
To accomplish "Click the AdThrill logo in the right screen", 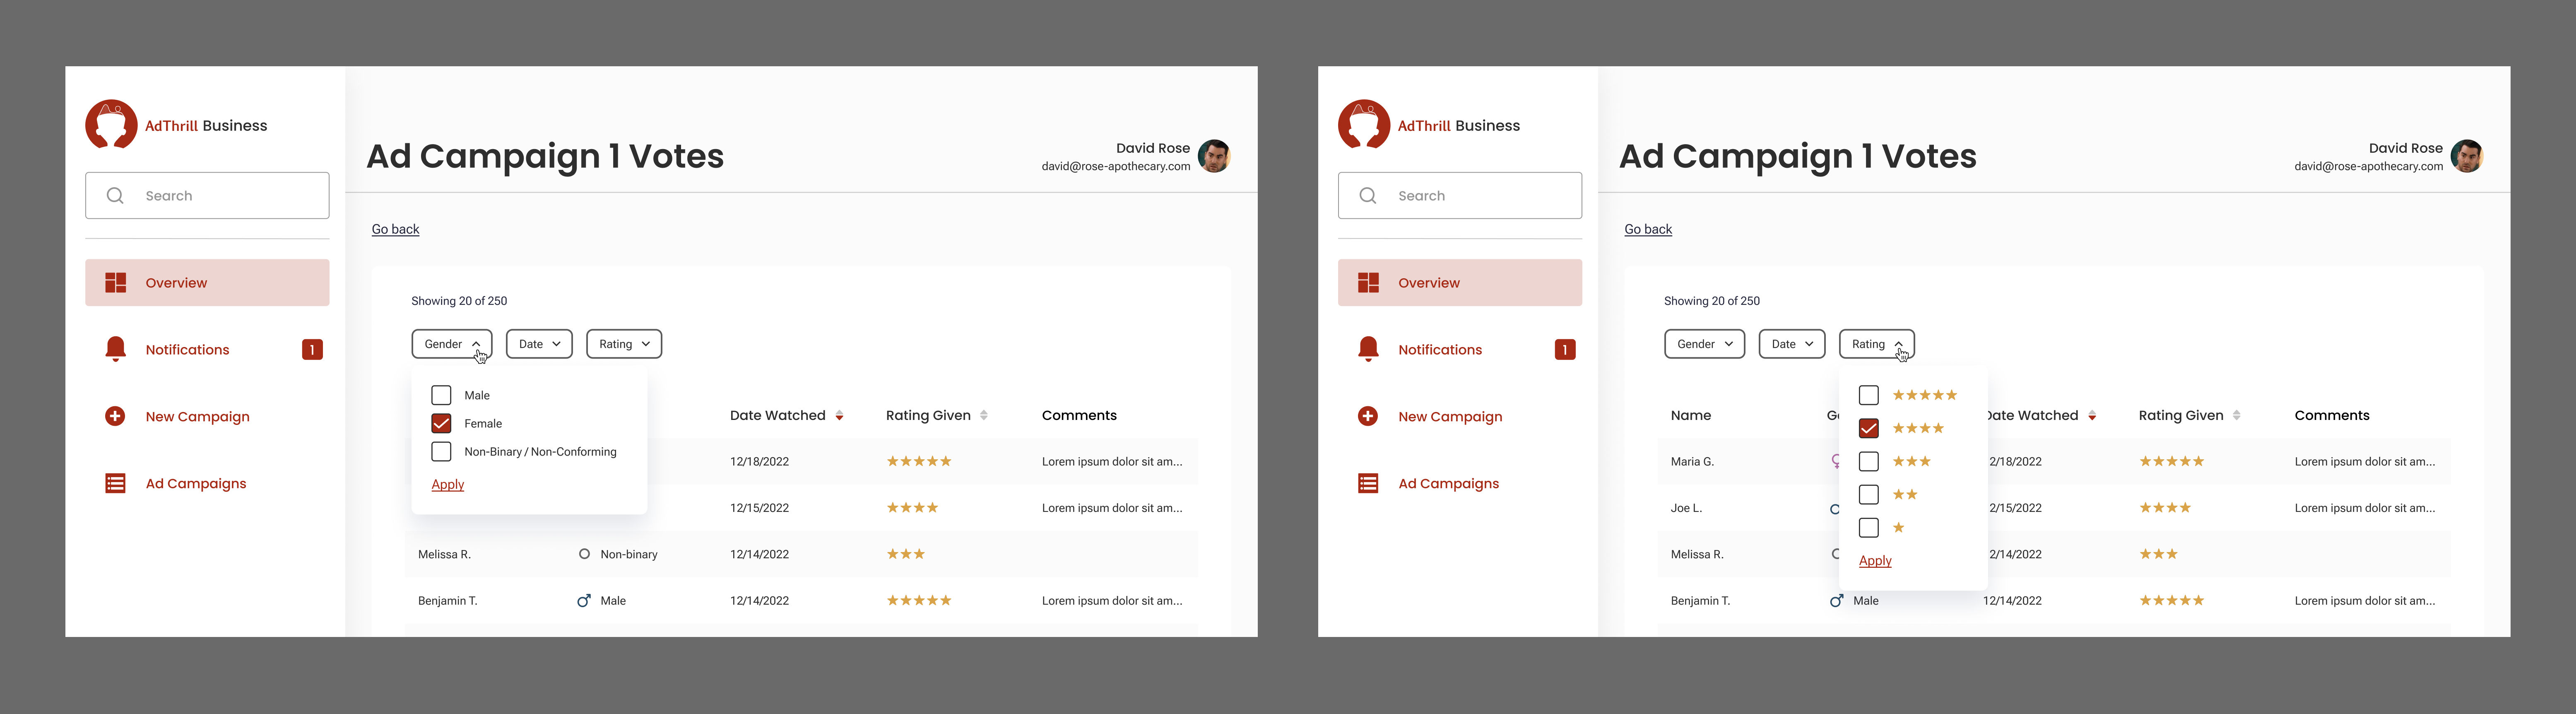I will (x=1364, y=124).
